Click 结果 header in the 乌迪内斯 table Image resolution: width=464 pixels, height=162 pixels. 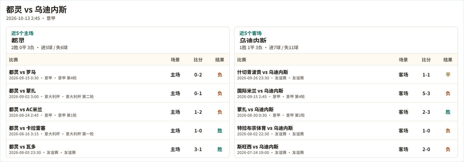[448, 59]
